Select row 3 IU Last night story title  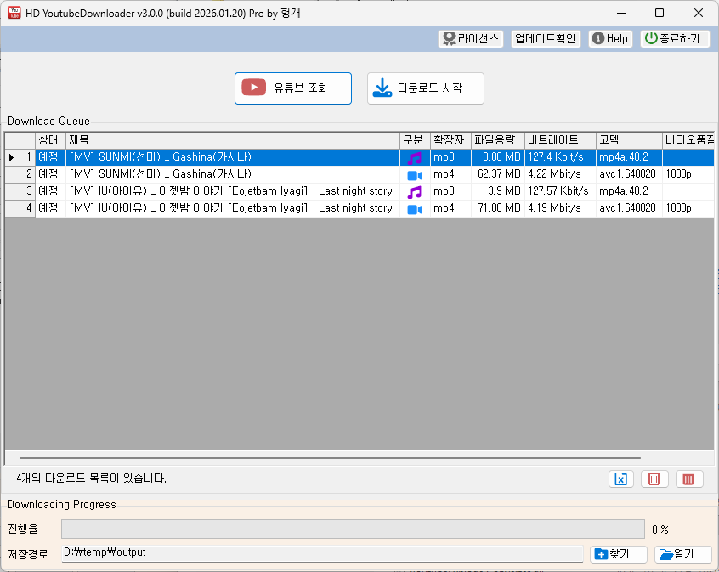(x=233, y=191)
